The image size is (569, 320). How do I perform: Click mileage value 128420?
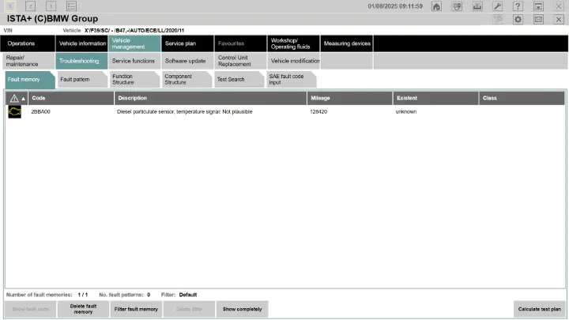click(318, 111)
